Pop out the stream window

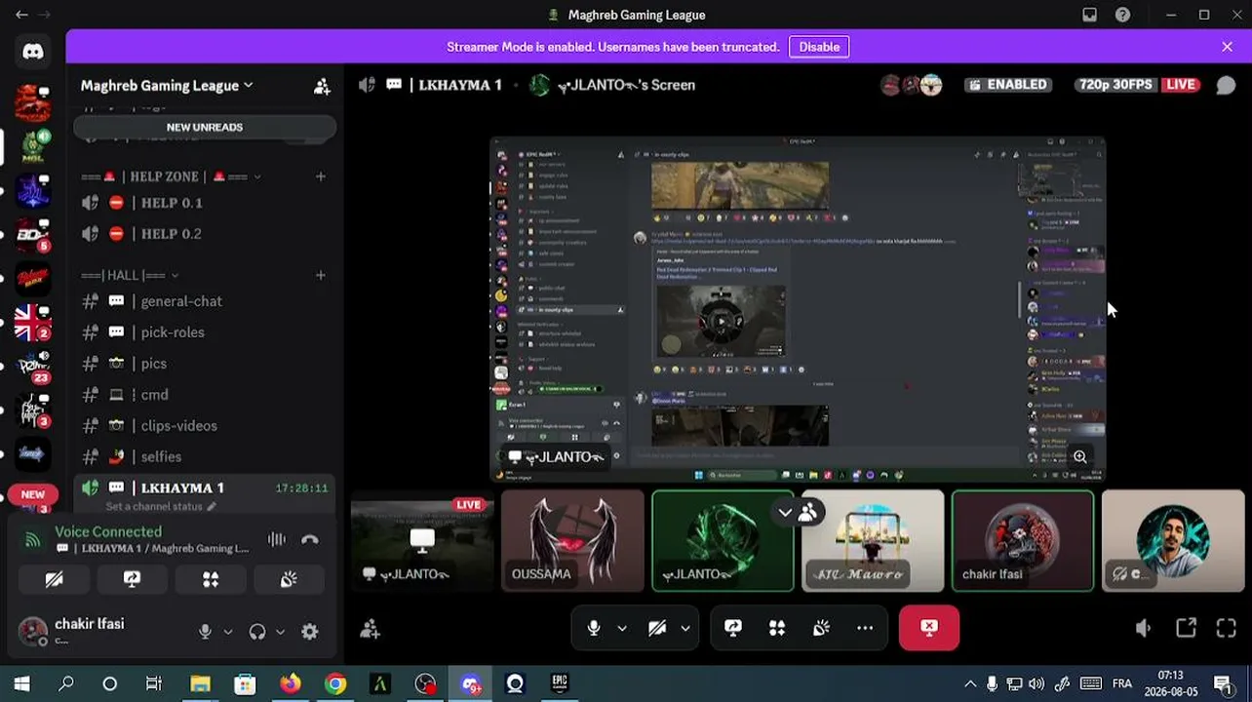pos(1186,629)
